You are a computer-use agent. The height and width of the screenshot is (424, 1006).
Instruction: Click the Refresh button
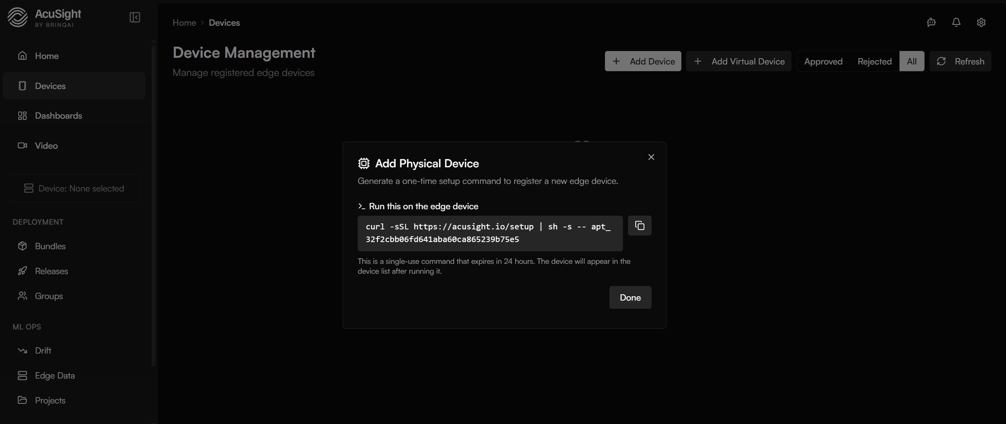[x=960, y=61]
